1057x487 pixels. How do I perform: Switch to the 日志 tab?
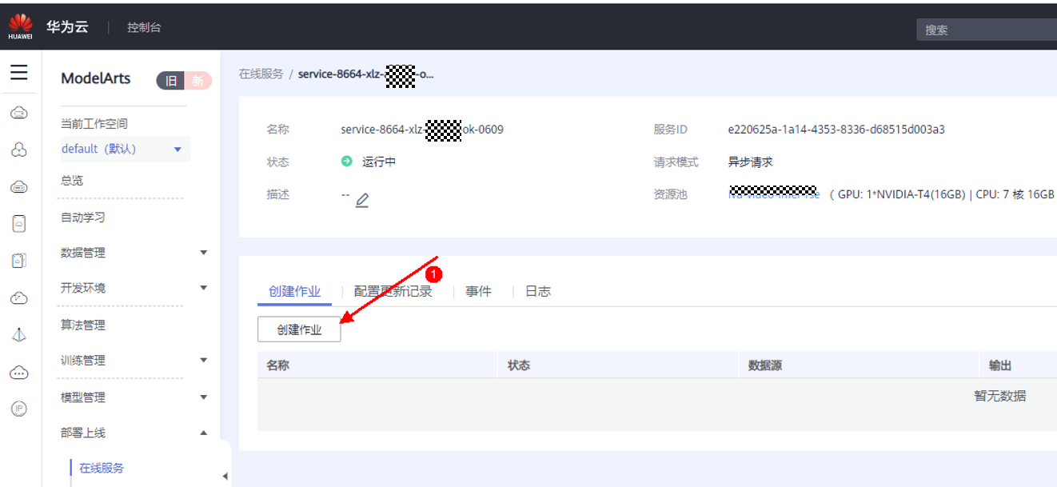coord(538,292)
